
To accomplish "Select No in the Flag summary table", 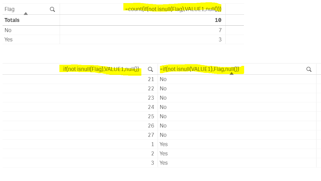I will pyautogui.click(x=8, y=30).
